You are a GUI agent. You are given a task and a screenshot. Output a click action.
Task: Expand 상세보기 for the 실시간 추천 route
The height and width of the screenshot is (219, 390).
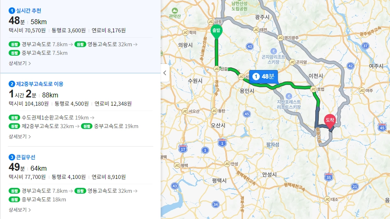pyautogui.click(x=20, y=63)
